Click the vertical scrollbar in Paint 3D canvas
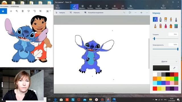 click(149, 54)
